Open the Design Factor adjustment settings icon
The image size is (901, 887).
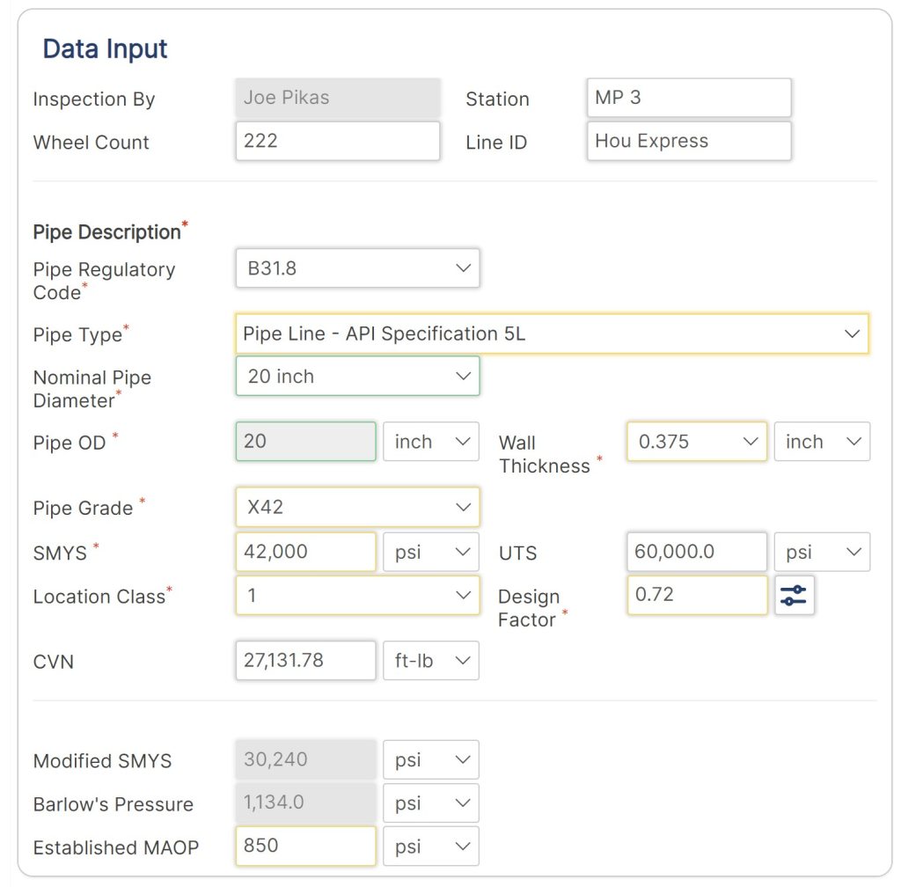[794, 596]
